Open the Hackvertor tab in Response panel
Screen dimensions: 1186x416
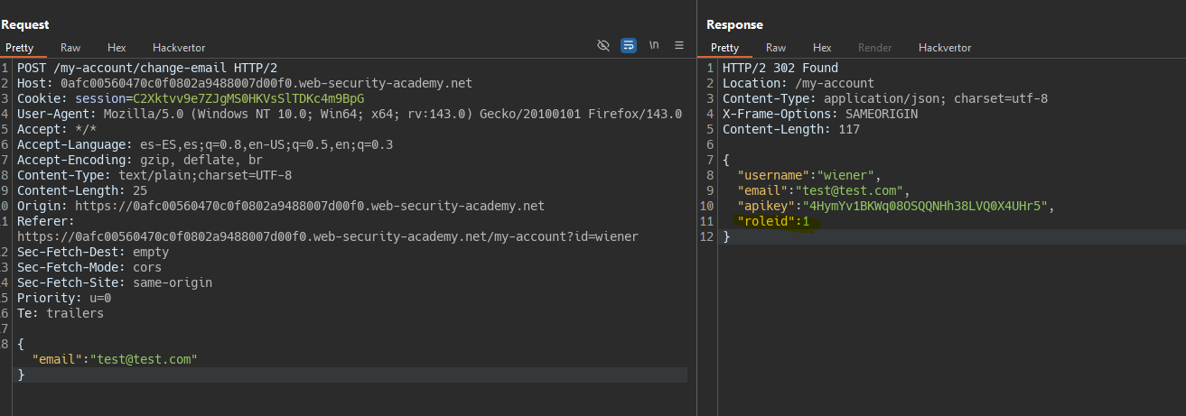(x=945, y=48)
